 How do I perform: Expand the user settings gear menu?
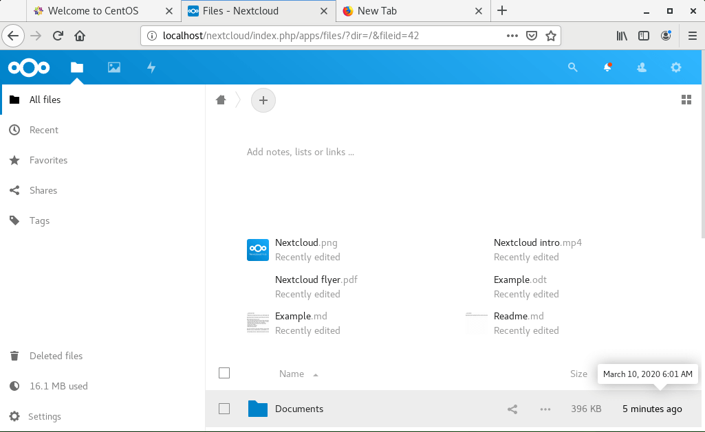676,67
